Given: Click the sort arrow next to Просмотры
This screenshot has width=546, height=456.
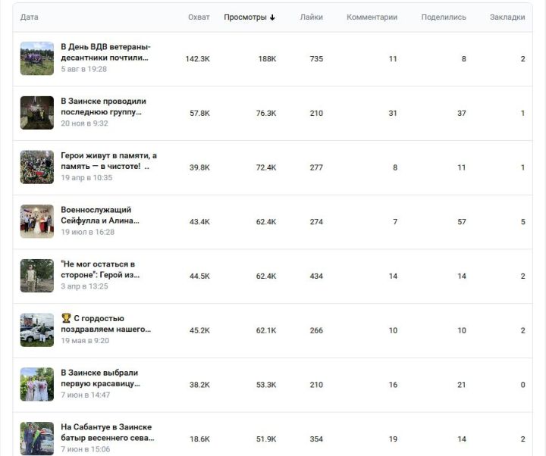Looking at the screenshot, I should [x=272, y=17].
